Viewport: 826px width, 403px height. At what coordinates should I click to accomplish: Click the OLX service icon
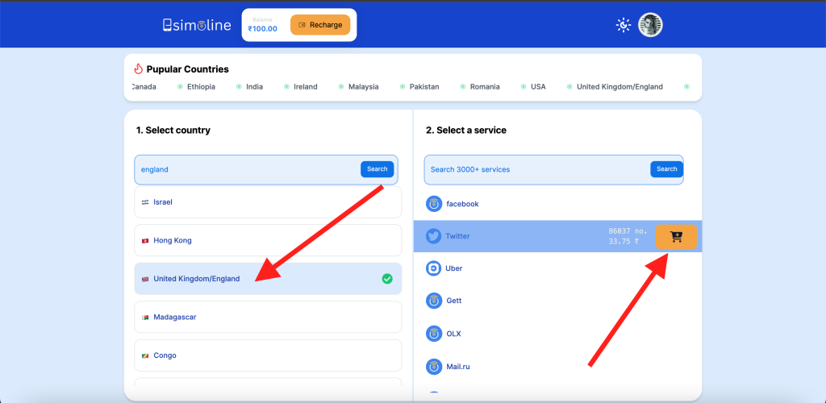pyautogui.click(x=433, y=334)
